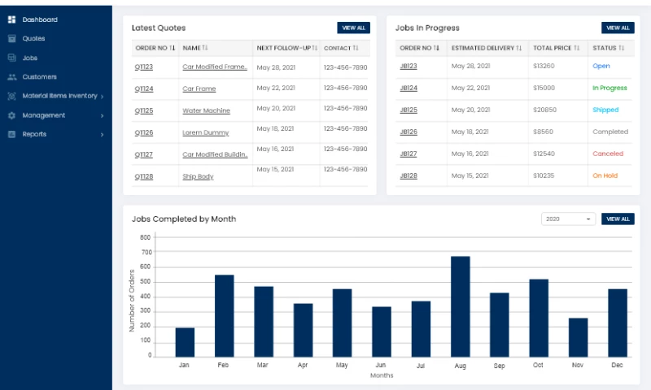Click the Customers people icon
This screenshot has height=390, width=651.
click(x=11, y=77)
